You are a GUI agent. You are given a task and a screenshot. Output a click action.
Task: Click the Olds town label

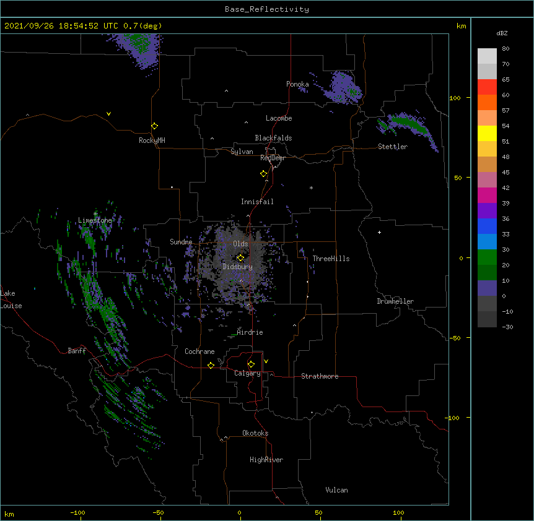(x=240, y=244)
